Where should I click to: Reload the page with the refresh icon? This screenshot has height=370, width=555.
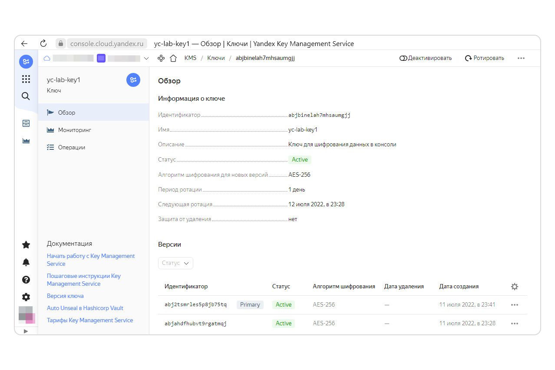coord(43,43)
